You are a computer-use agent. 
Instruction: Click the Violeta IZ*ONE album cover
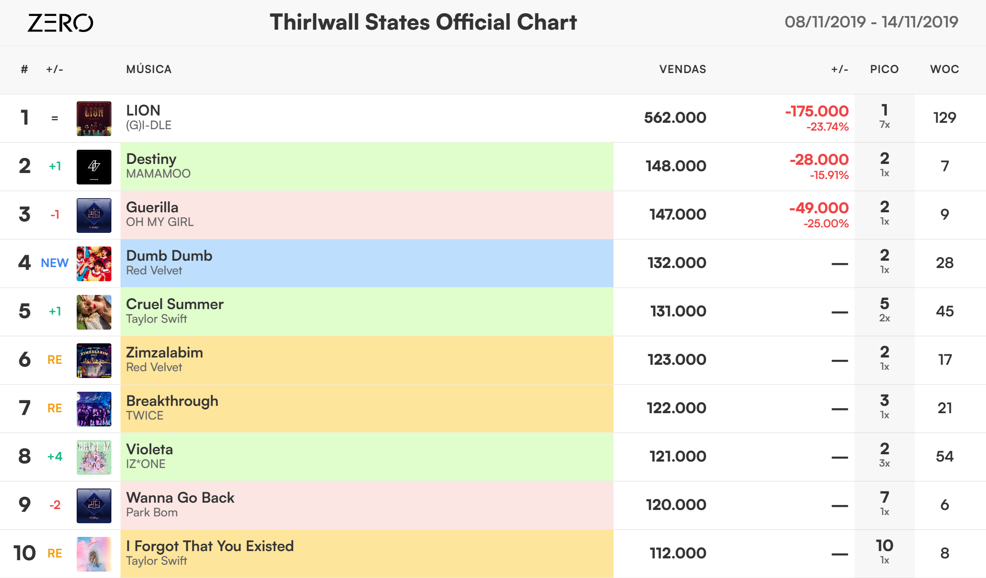(x=94, y=457)
